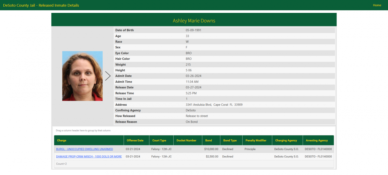
Task: Click Declined bond type in the BURGL row
Action: (x=228, y=149)
